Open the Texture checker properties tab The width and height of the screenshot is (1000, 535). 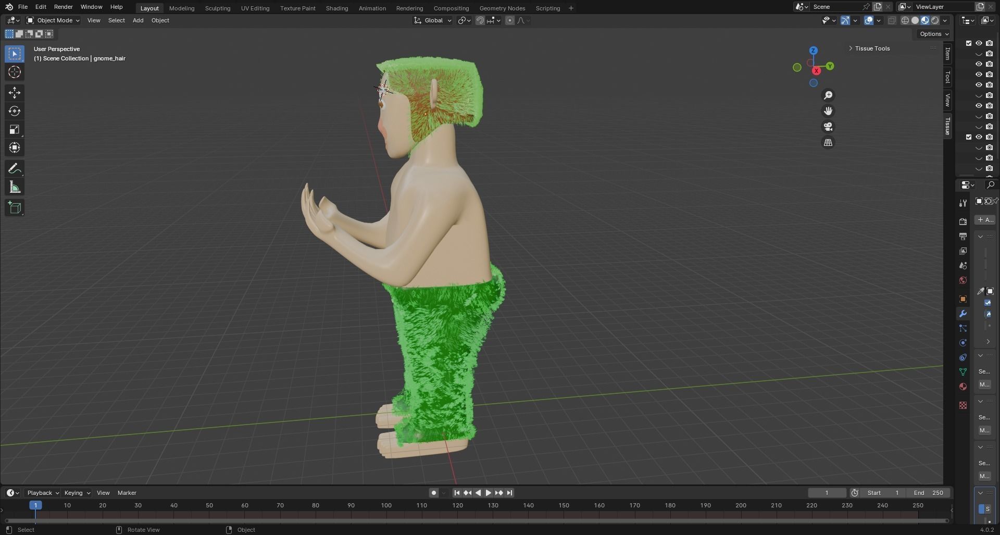963,405
